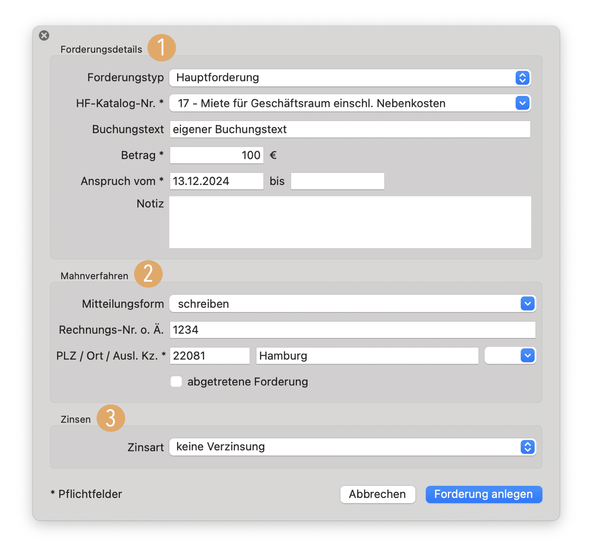
Task: Click the Mahnverfahren section heading
Action: point(95,276)
